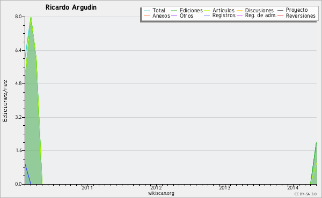This screenshot has height=198, width=322.
Task: Click the CC BY-SA 3.0 license text
Action: [x=305, y=194]
